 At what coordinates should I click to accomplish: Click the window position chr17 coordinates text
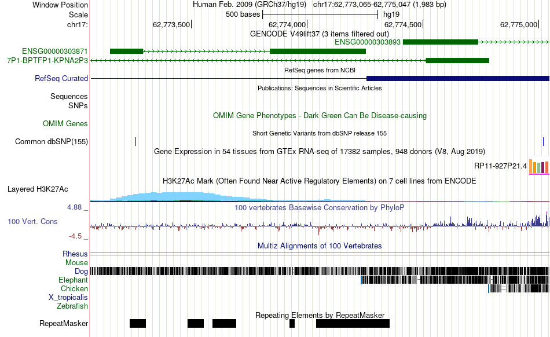click(380, 5)
